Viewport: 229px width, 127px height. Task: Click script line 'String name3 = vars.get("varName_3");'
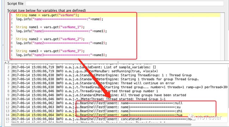click(x=50, y=51)
